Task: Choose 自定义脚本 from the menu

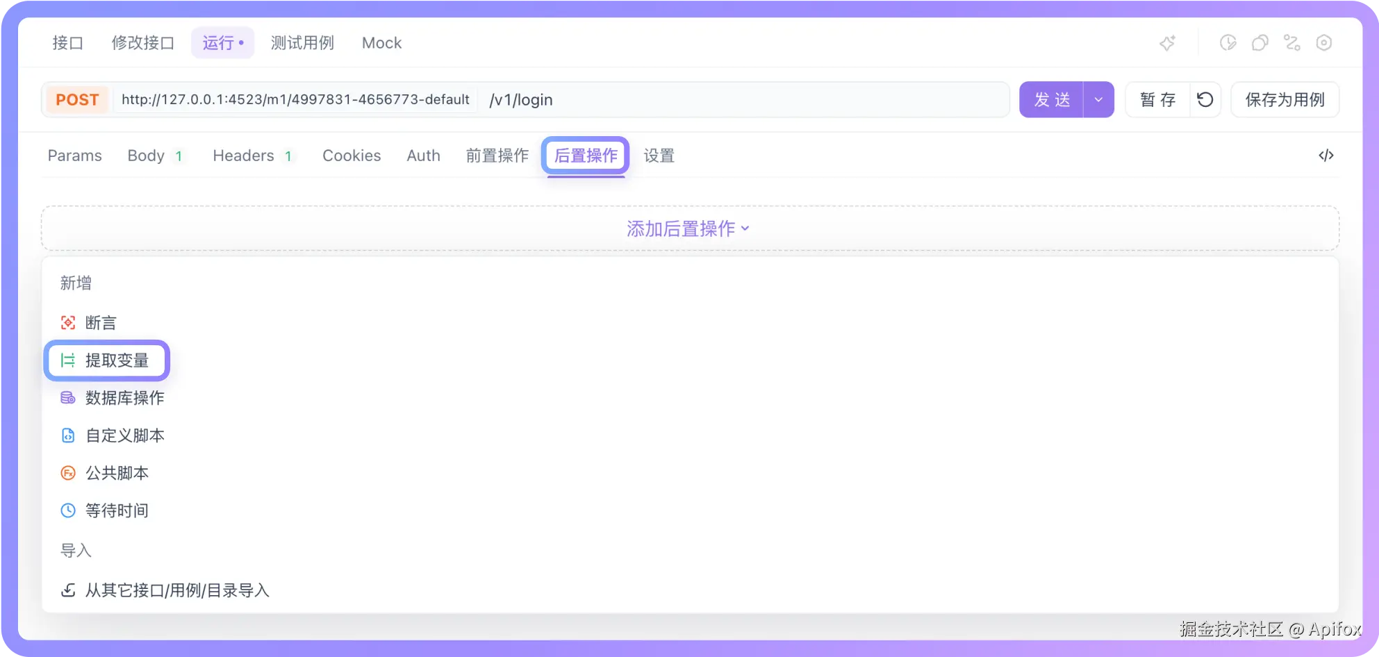Action: (125, 435)
